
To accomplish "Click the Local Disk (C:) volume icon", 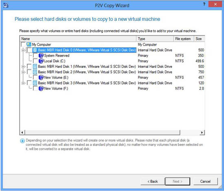I will click(41, 61).
